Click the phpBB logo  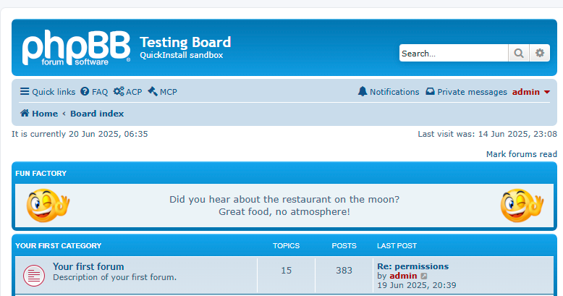76,48
